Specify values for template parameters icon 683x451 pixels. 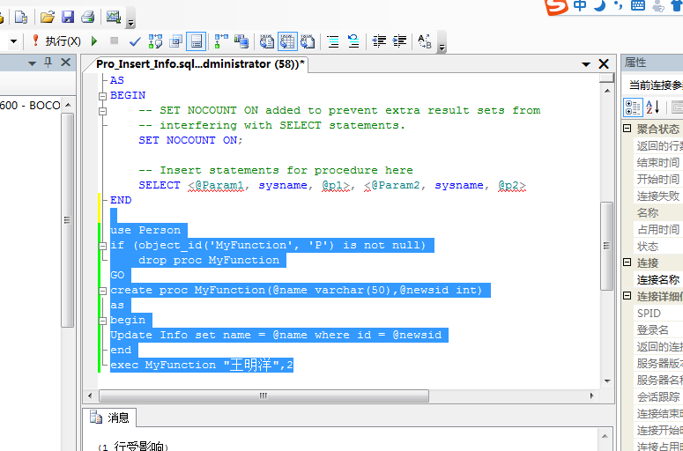[x=425, y=41]
